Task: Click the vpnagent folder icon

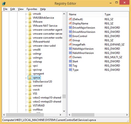Action: [30, 74]
